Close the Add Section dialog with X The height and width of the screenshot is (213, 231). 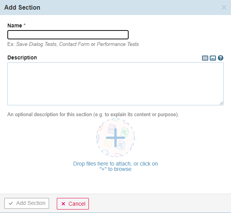pyautogui.click(x=224, y=7)
